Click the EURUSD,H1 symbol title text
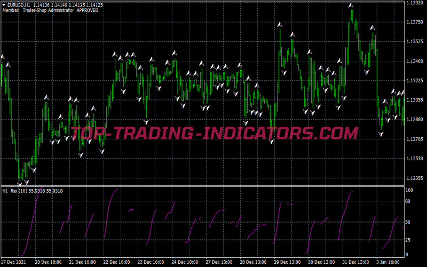This screenshot has height=267, width=427. (x=19, y=5)
